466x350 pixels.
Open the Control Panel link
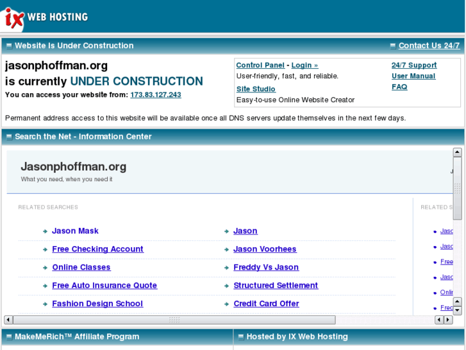coord(260,66)
